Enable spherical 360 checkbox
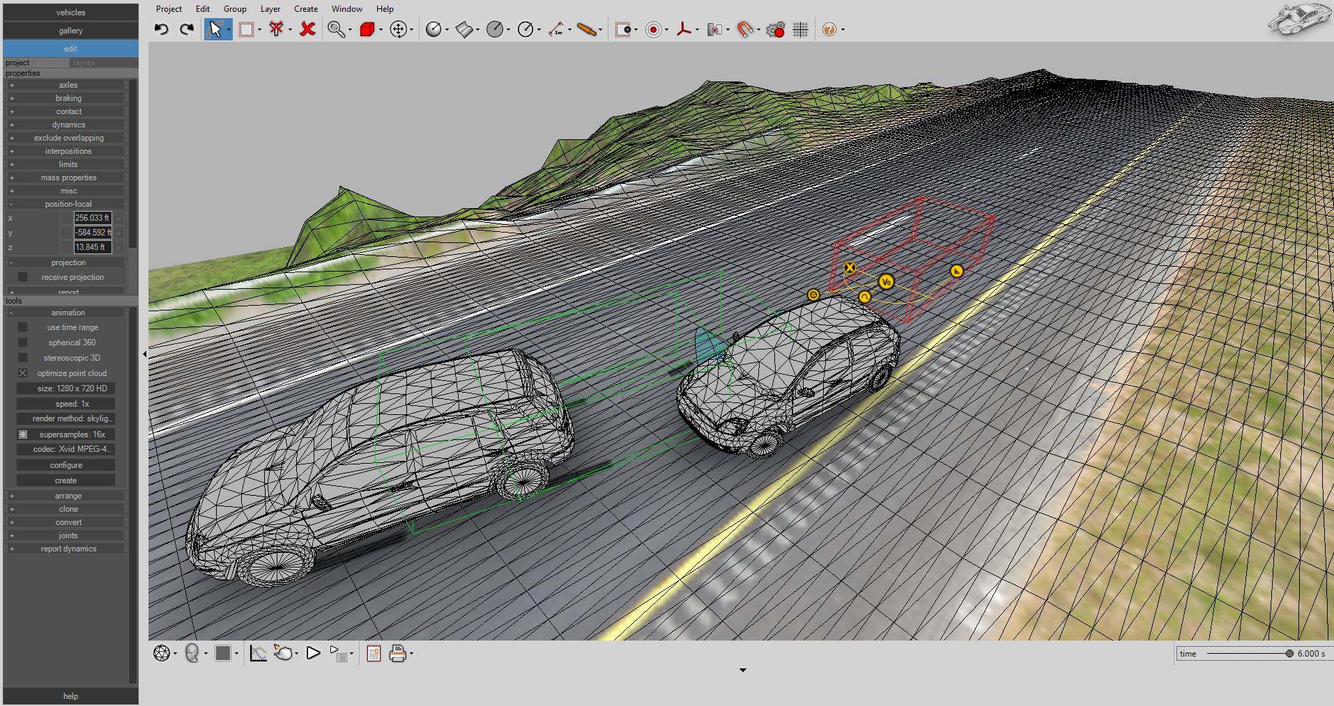This screenshot has width=1334, height=706. (x=23, y=343)
